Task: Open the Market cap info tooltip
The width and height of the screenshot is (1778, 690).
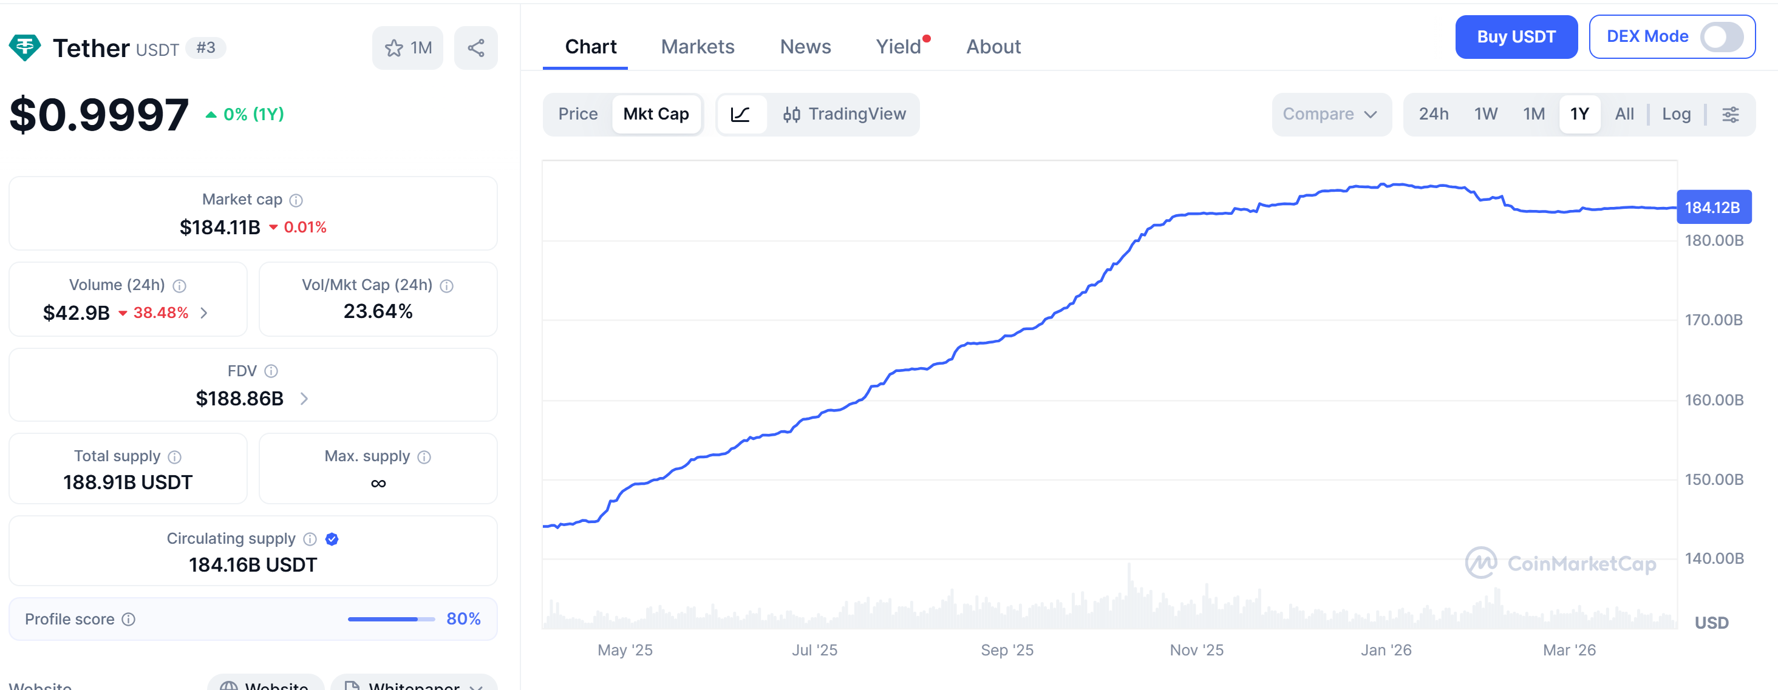Action: (x=296, y=200)
